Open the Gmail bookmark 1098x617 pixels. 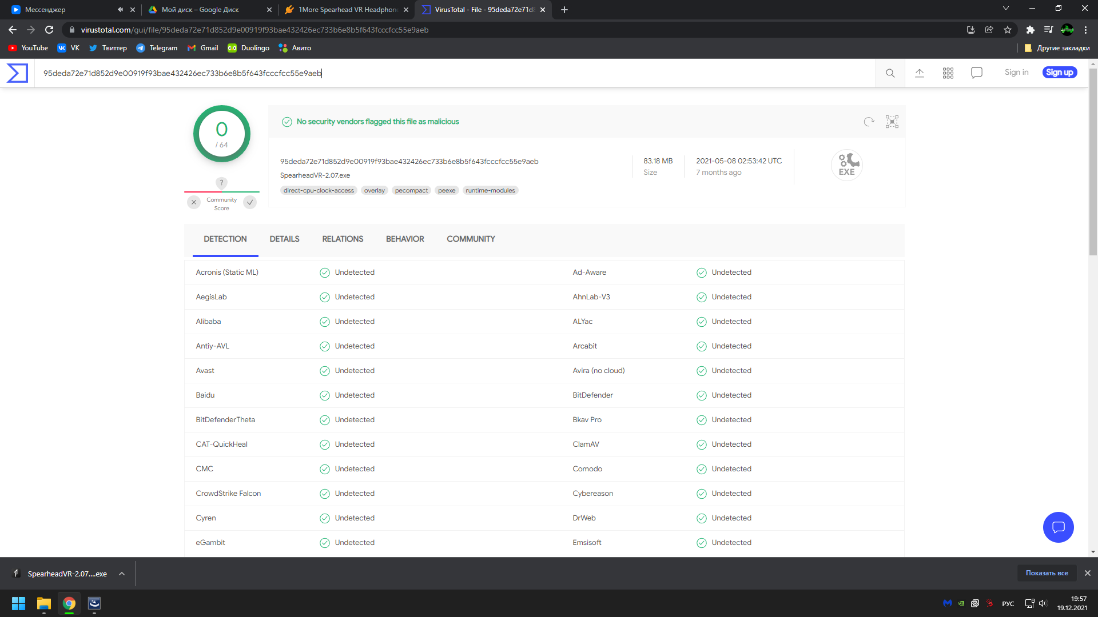tap(202, 48)
